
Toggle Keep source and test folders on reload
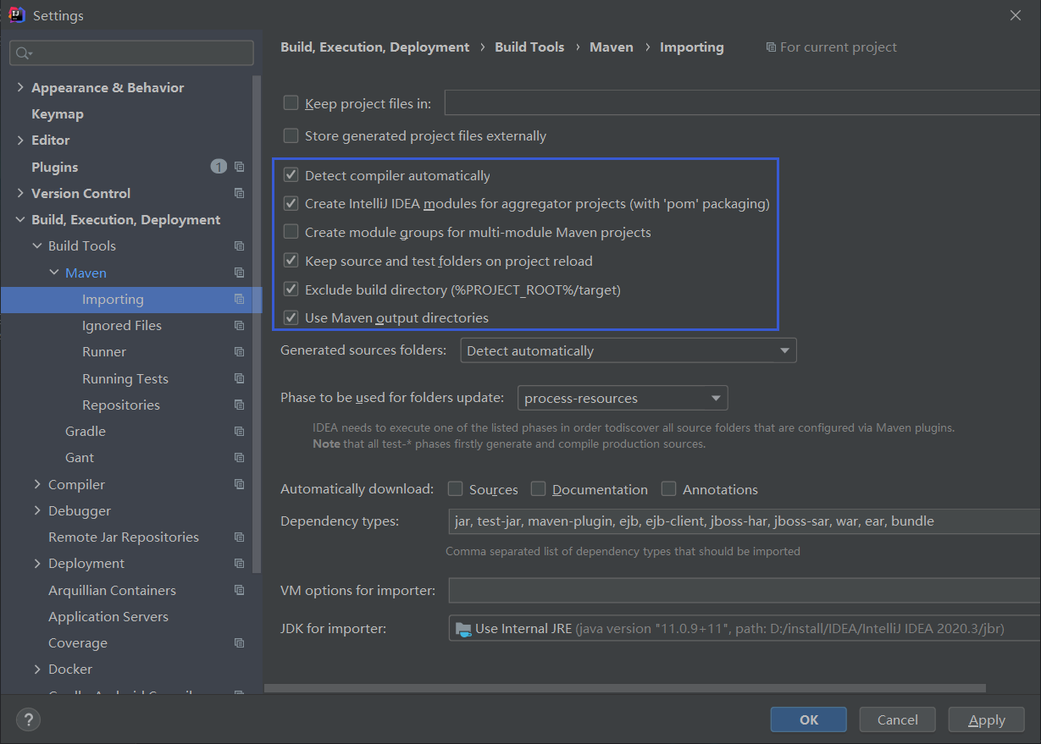291,261
